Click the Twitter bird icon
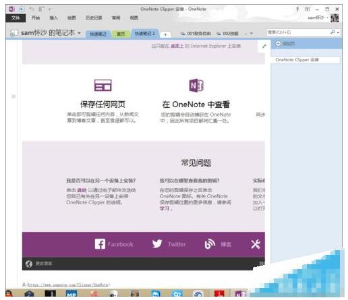Screen dimensions: 348x300 pyautogui.click(x=157, y=244)
